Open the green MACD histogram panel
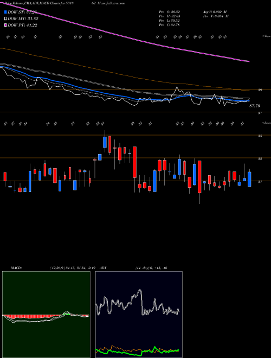Viewport: 271px width, 358px height. (46, 315)
